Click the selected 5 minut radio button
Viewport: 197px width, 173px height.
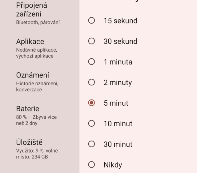[x=91, y=103]
